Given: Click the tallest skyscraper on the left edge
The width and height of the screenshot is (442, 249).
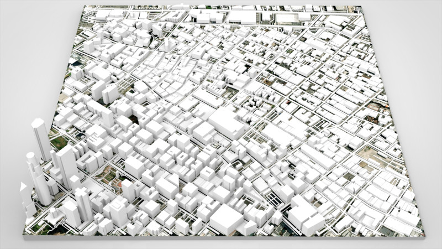Looking at the screenshot, I should coord(41,138).
